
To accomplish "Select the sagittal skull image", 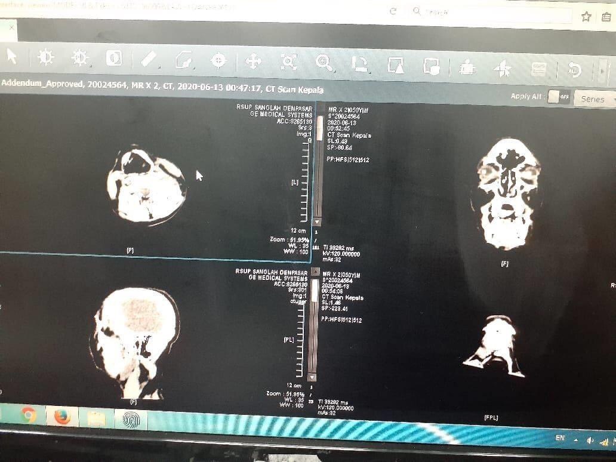I will [x=134, y=343].
